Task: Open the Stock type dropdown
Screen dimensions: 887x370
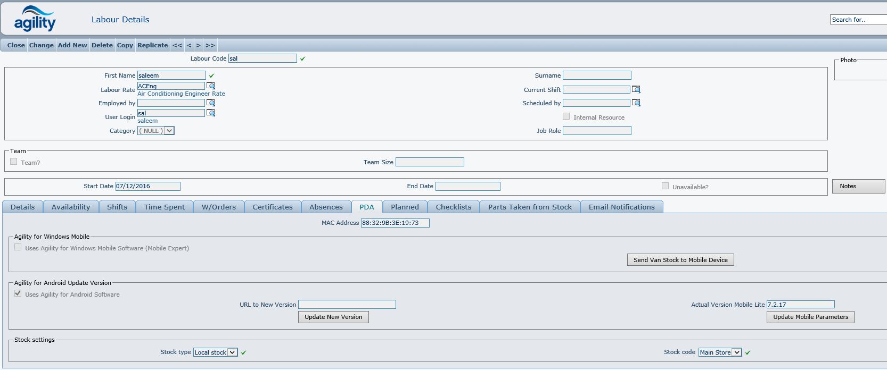Action: [232, 352]
